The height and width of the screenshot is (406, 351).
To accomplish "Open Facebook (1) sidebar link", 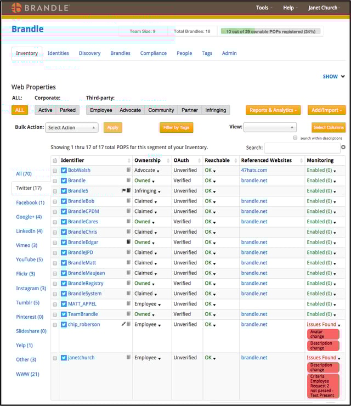I will click(x=30, y=202).
